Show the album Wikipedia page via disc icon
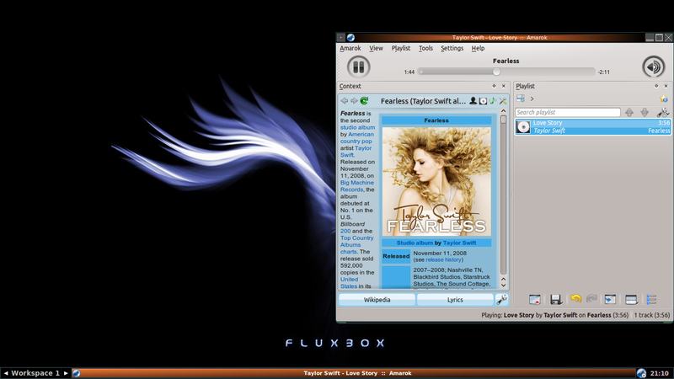The image size is (674, 379). coord(483,101)
